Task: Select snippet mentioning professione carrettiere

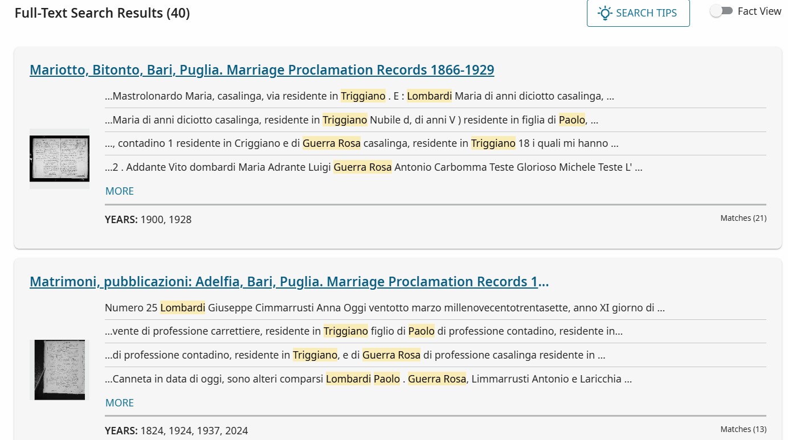Action: (364, 331)
